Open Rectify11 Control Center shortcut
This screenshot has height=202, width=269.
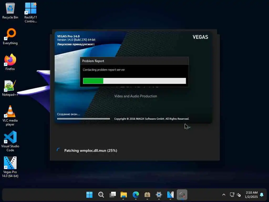point(30,13)
